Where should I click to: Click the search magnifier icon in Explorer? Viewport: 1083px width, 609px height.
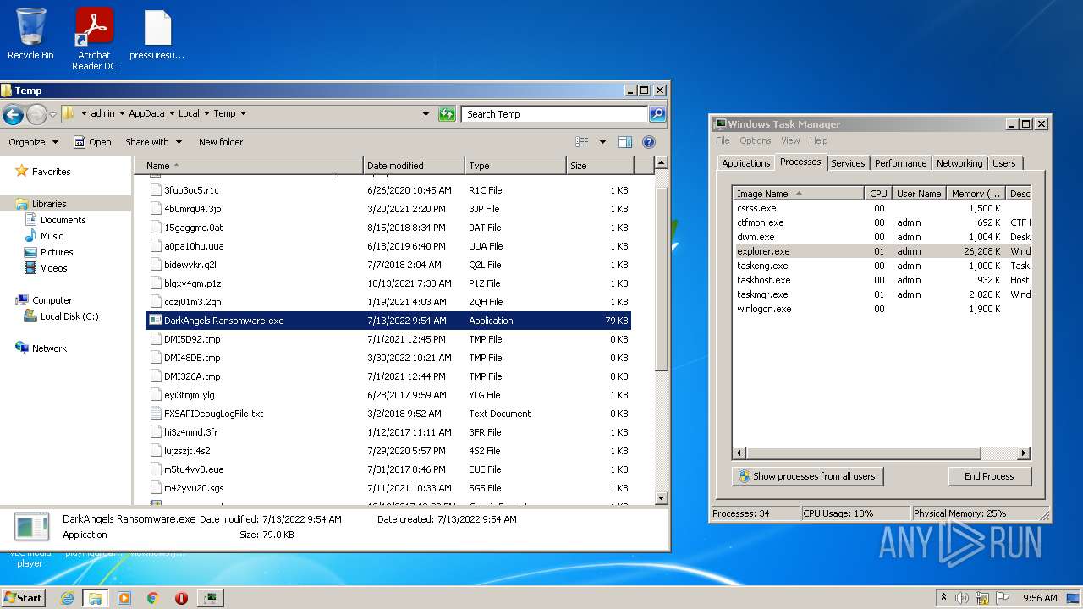657,114
